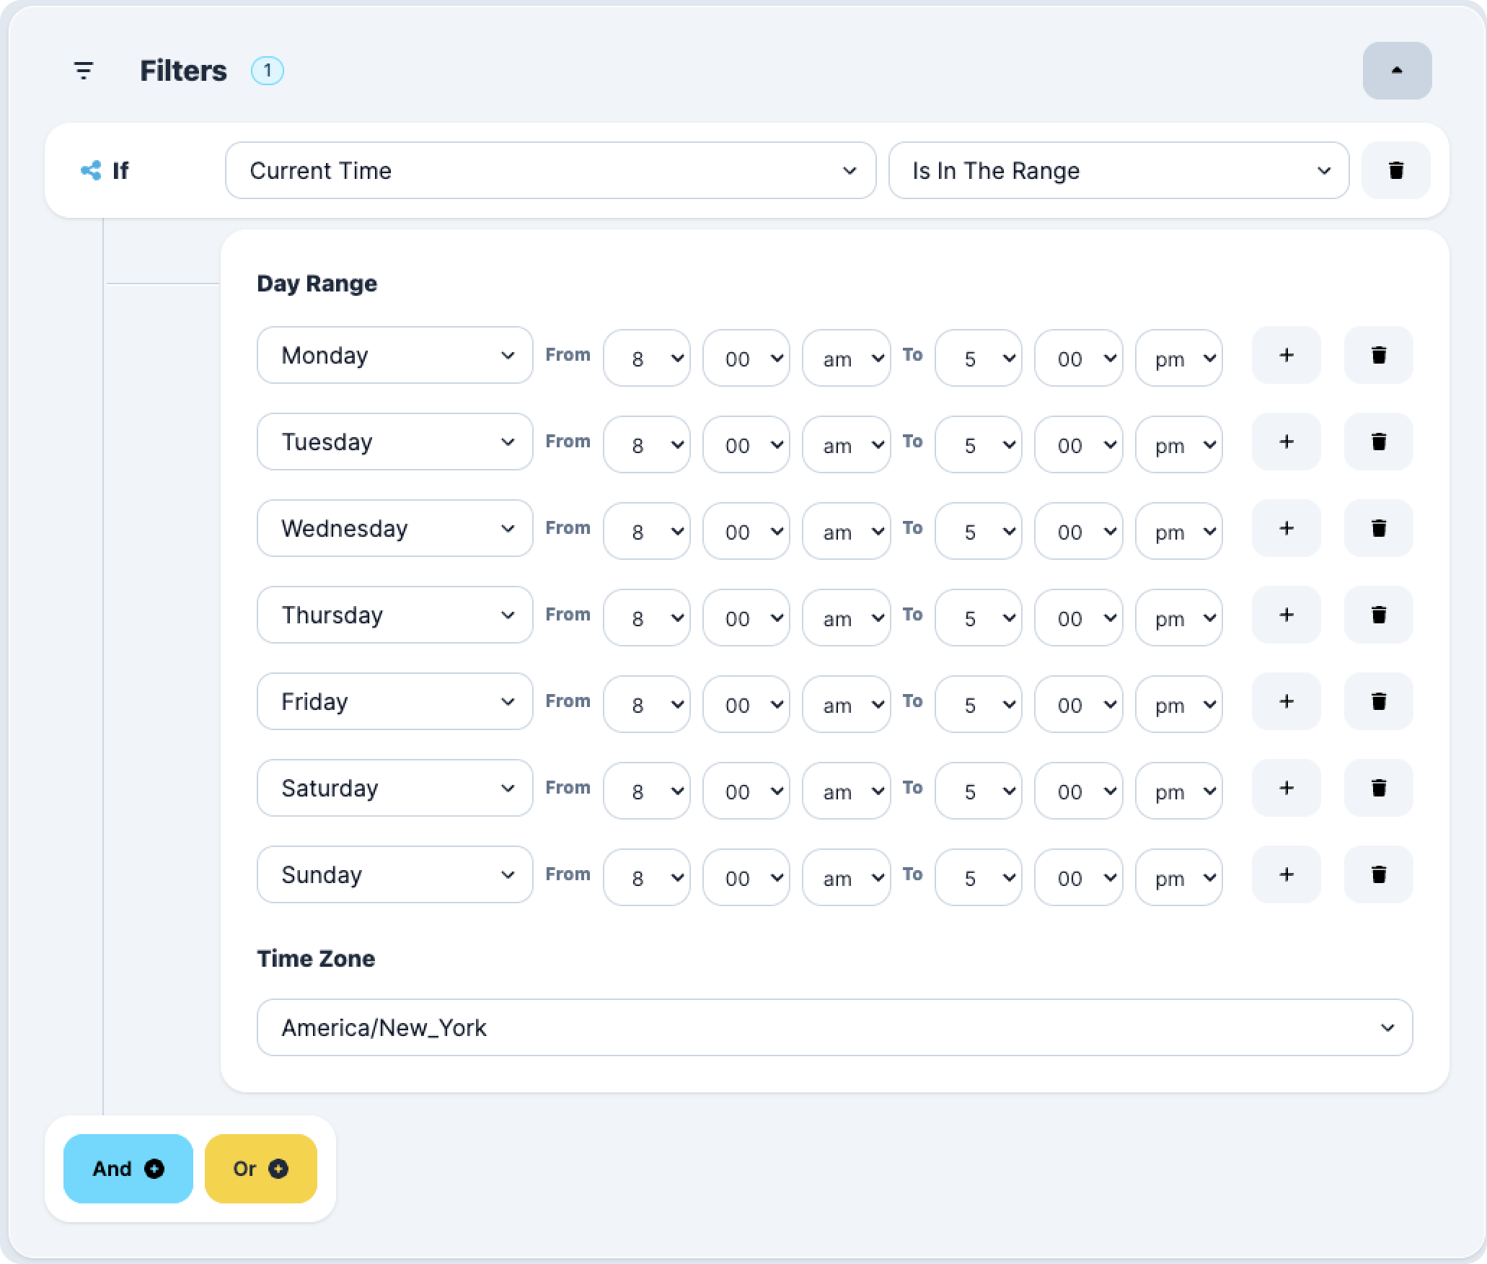This screenshot has height=1264, width=1487.
Task: Add a time range for Sunday
Action: point(1287,874)
